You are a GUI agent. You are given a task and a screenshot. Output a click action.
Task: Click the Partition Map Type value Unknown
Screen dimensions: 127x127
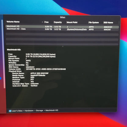click(x=34, y=84)
